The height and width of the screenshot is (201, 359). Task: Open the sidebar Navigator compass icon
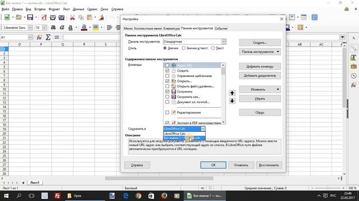click(353, 76)
